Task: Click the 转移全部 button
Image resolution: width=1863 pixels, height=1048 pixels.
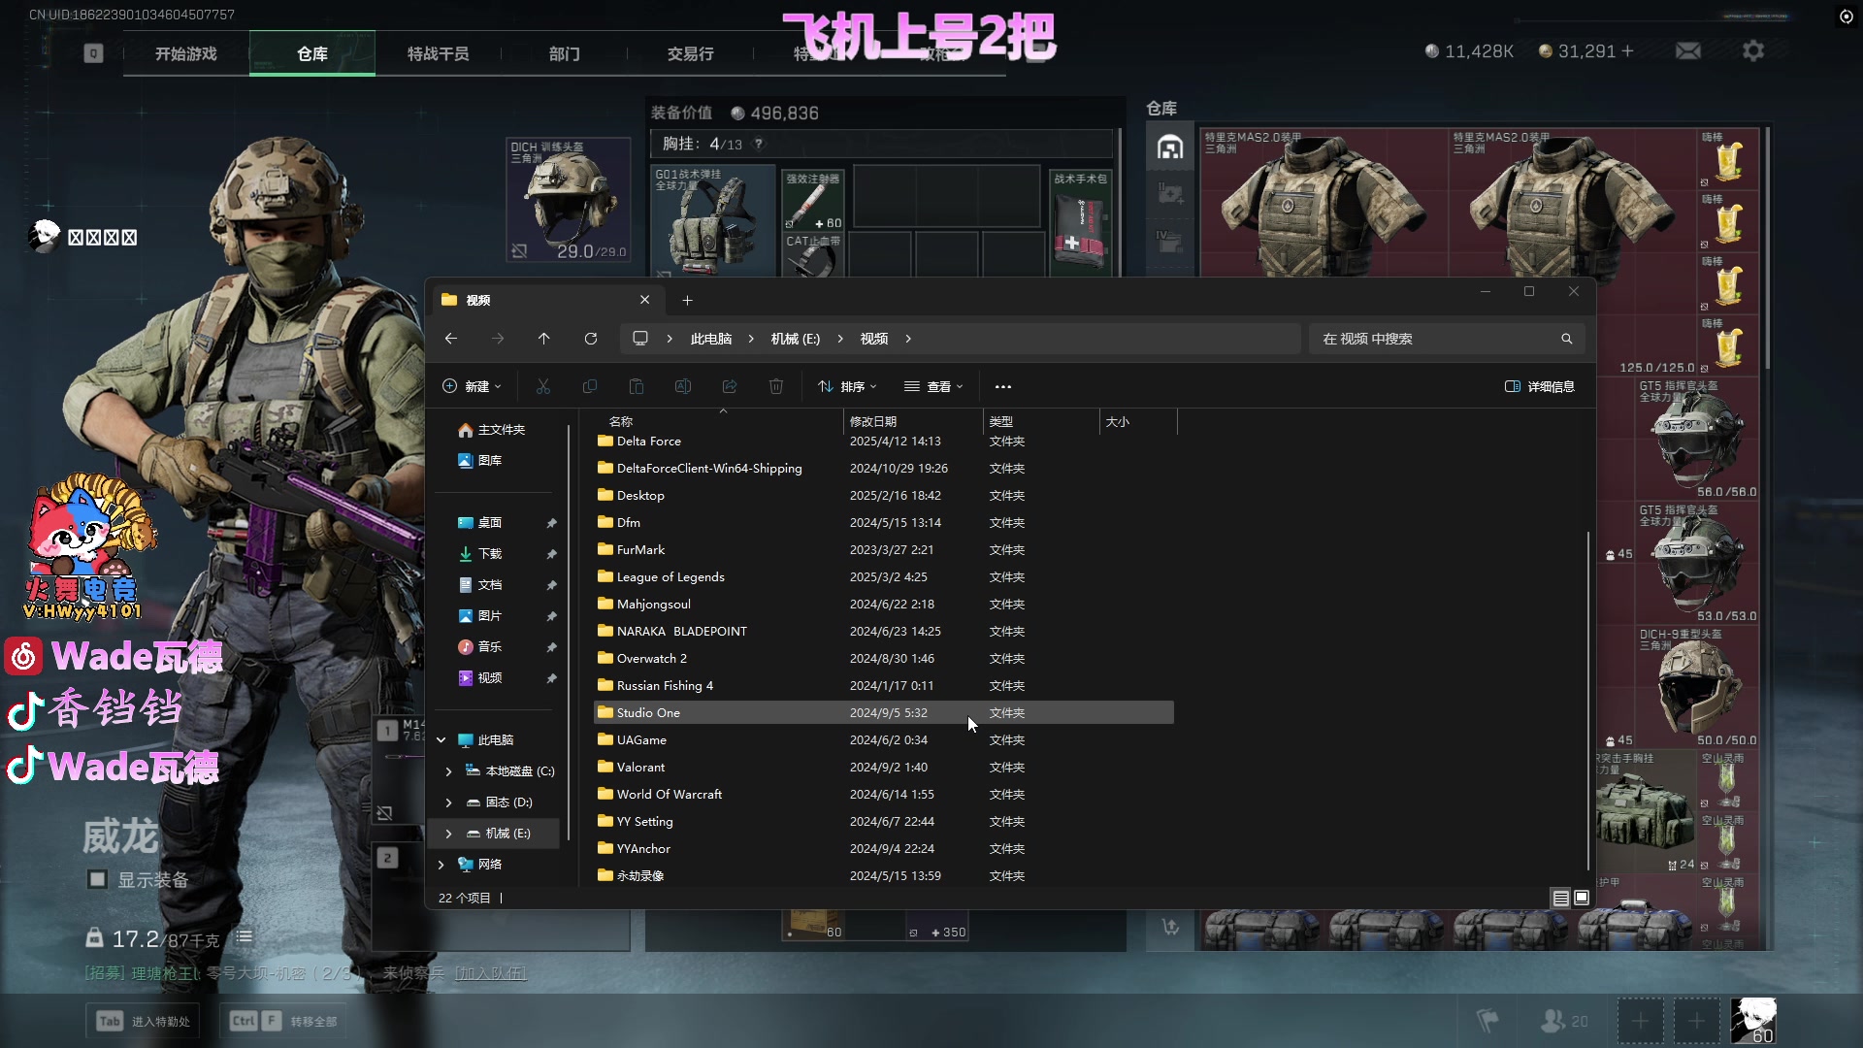Action: tap(283, 1021)
